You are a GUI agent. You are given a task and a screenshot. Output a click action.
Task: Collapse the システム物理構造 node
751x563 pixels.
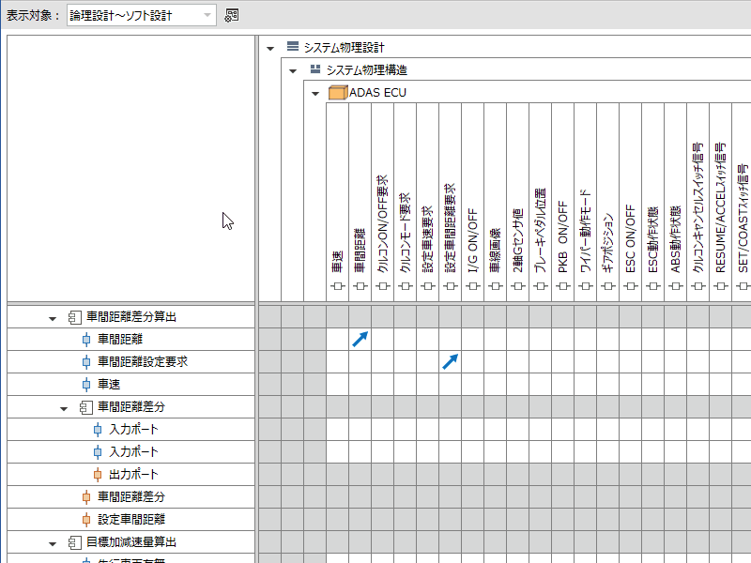pyautogui.click(x=293, y=70)
